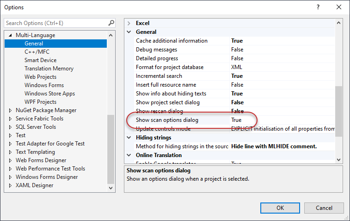Toggle the Debug messages property value

[x=237, y=50]
